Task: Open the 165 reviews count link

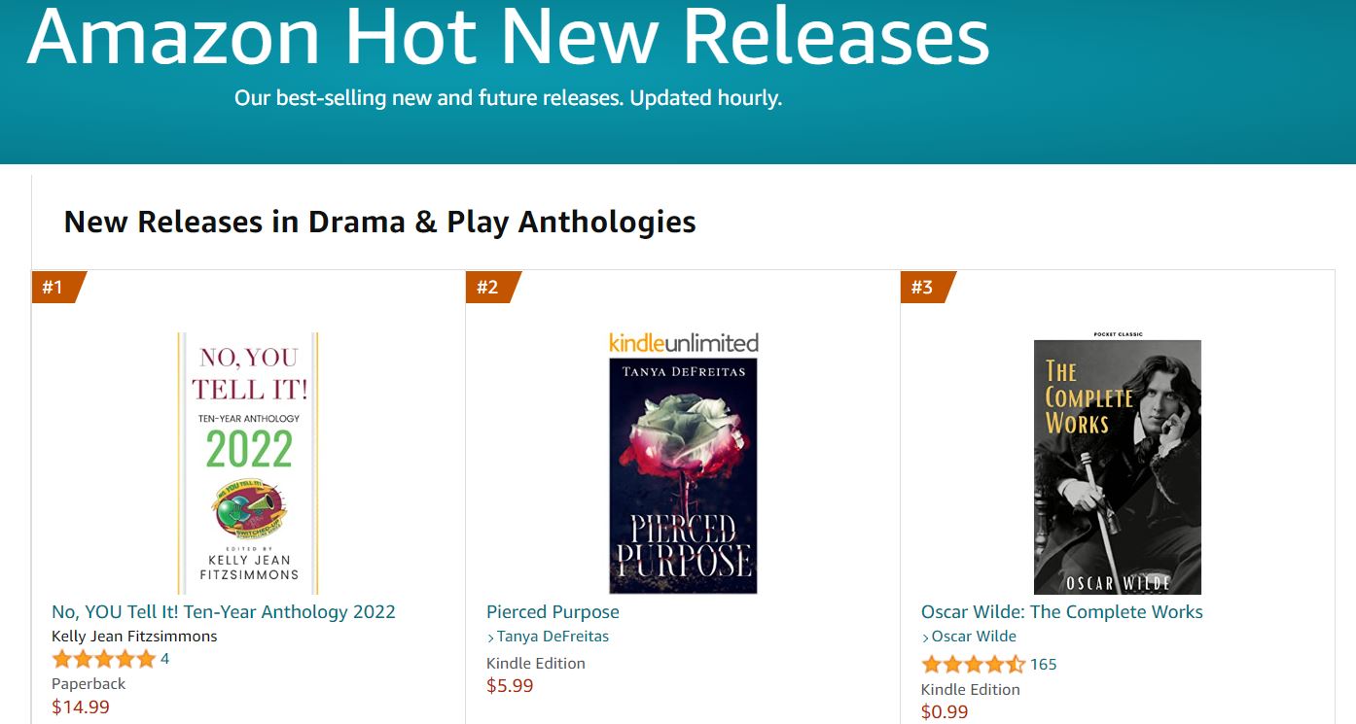Action: pos(1043,665)
